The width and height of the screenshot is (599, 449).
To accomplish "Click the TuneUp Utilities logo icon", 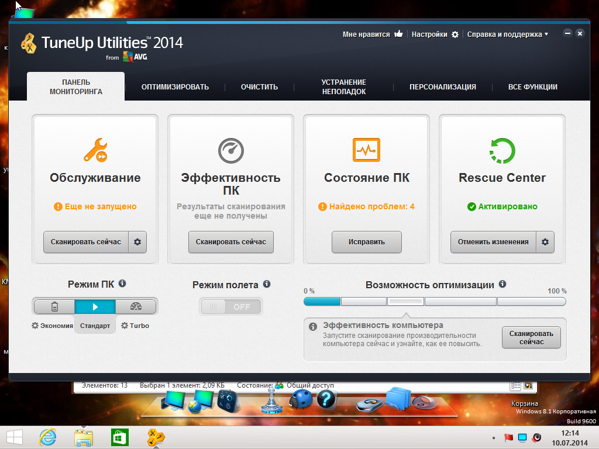I will (x=29, y=43).
